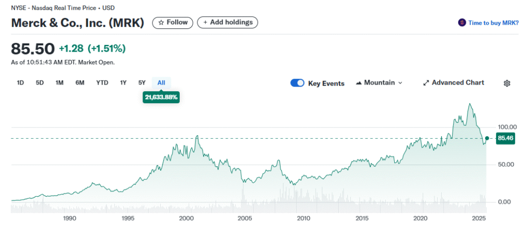This screenshot has width=529, height=227.
Task: Choose the 5Y time range
Action: tap(142, 83)
